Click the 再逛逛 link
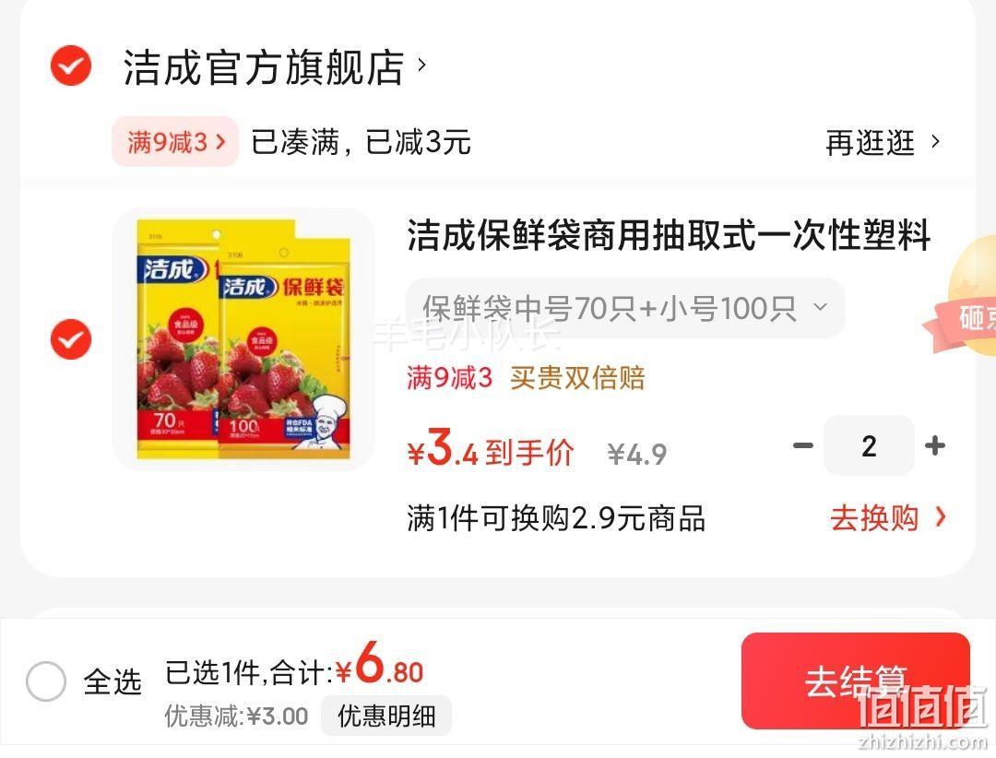 coord(870,142)
